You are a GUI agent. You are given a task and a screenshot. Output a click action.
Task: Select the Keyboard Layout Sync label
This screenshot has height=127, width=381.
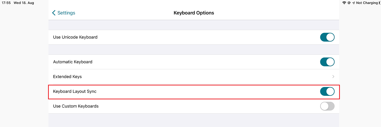(75, 91)
